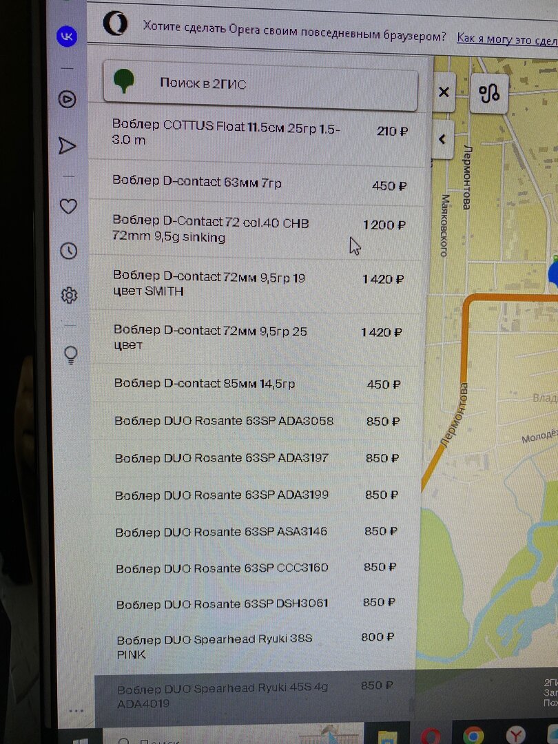Open the route builder button on map
Screen dimensions: 558x744
(x=489, y=93)
